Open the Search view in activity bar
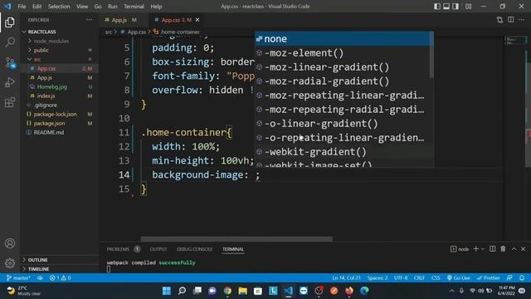The height and width of the screenshot is (299, 531). click(x=10, y=42)
